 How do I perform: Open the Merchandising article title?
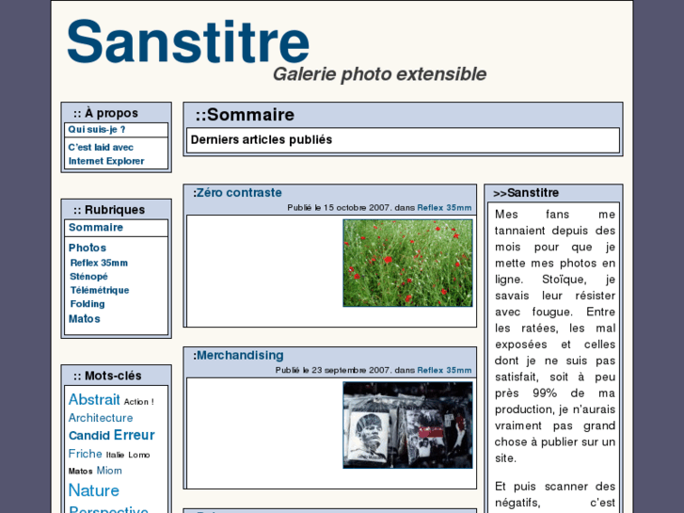pyautogui.click(x=240, y=356)
